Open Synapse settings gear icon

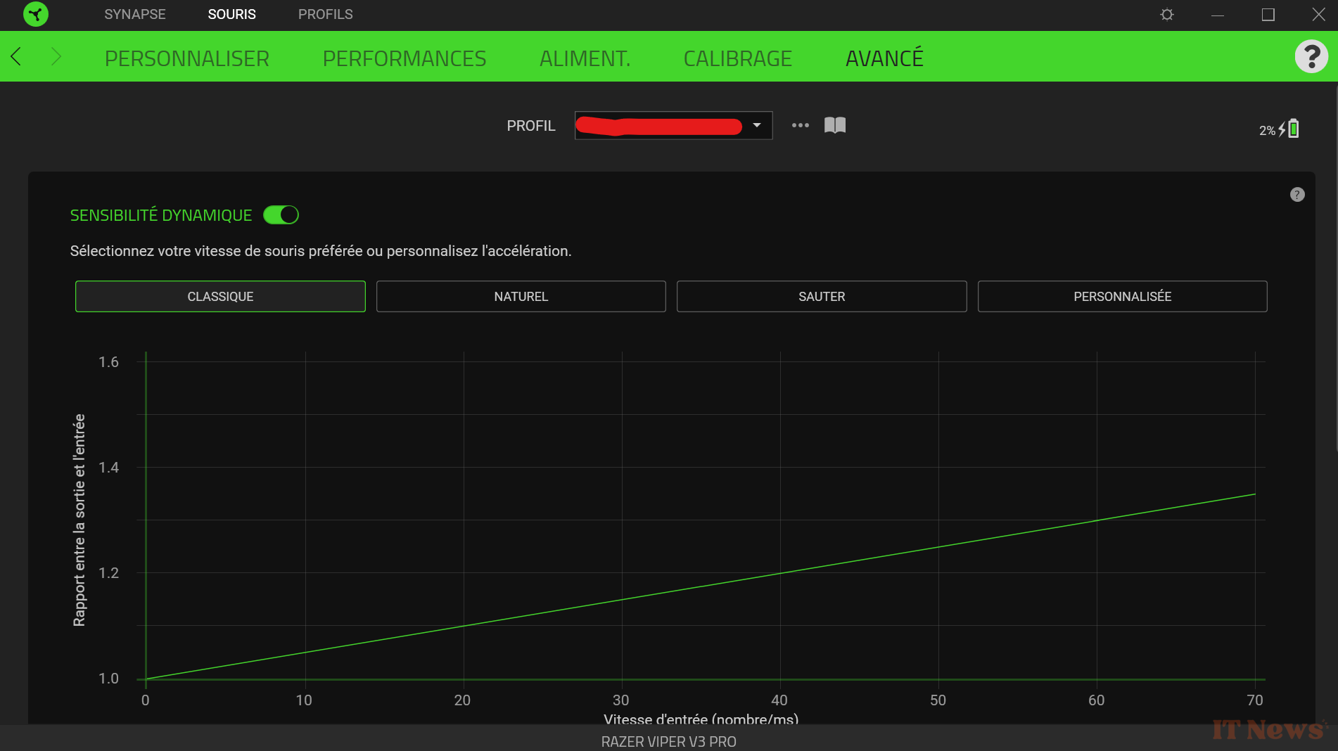[1167, 15]
